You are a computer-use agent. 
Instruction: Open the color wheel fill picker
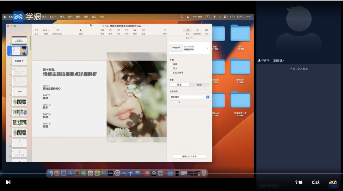pyautogui.click(x=178, y=102)
